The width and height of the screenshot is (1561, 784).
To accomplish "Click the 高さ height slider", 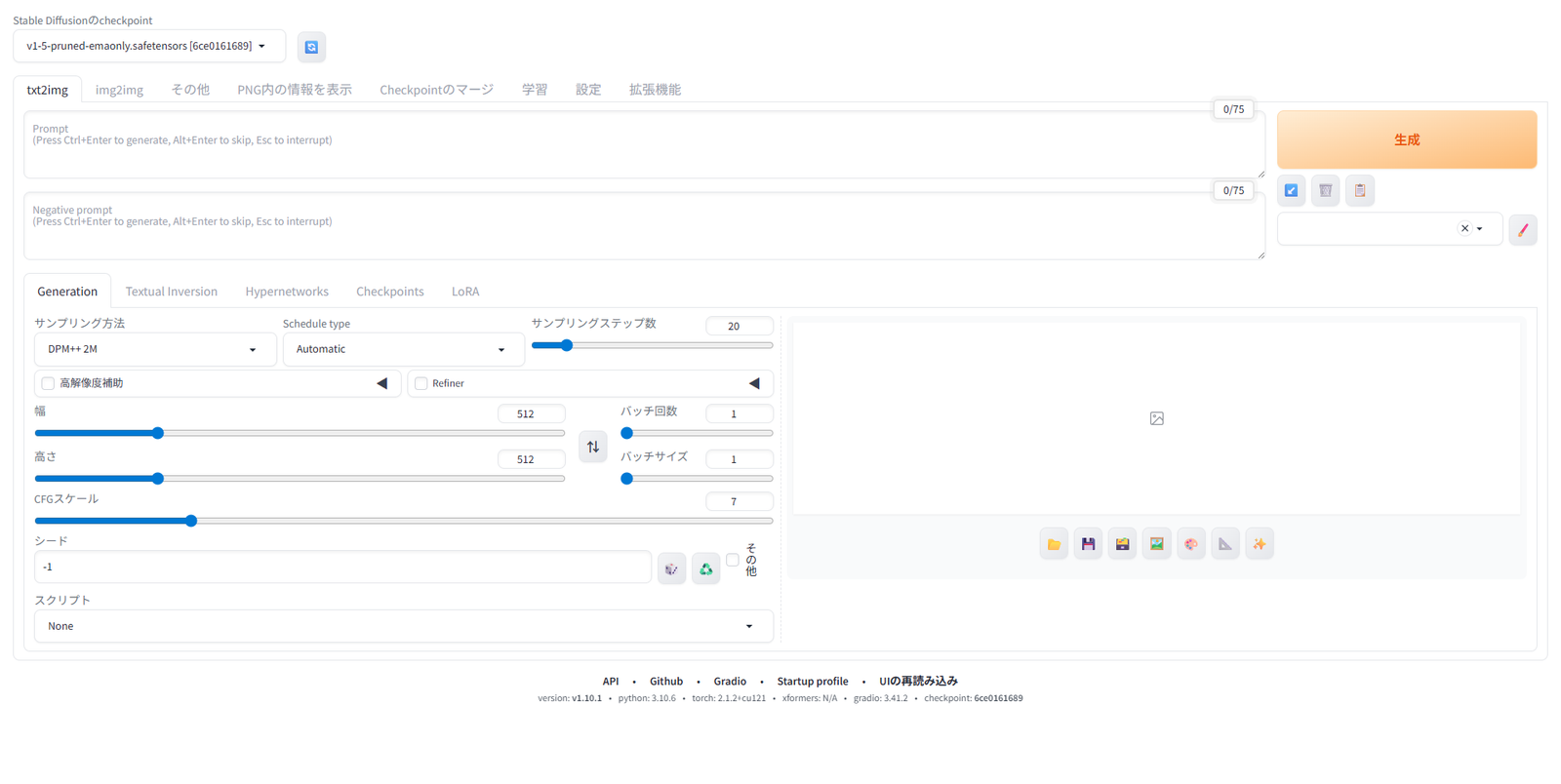I will coord(300,479).
